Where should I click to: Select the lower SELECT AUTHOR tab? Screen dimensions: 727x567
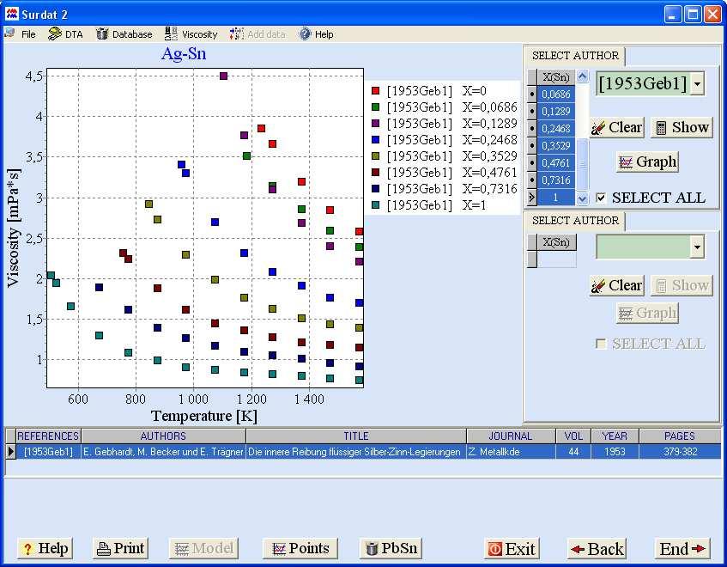pyautogui.click(x=575, y=221)
